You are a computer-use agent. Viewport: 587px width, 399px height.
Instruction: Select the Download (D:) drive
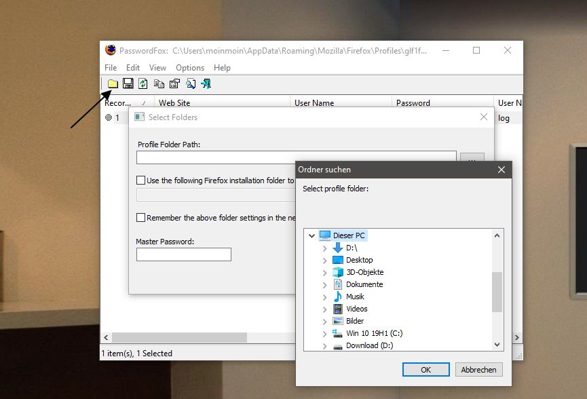369,345
